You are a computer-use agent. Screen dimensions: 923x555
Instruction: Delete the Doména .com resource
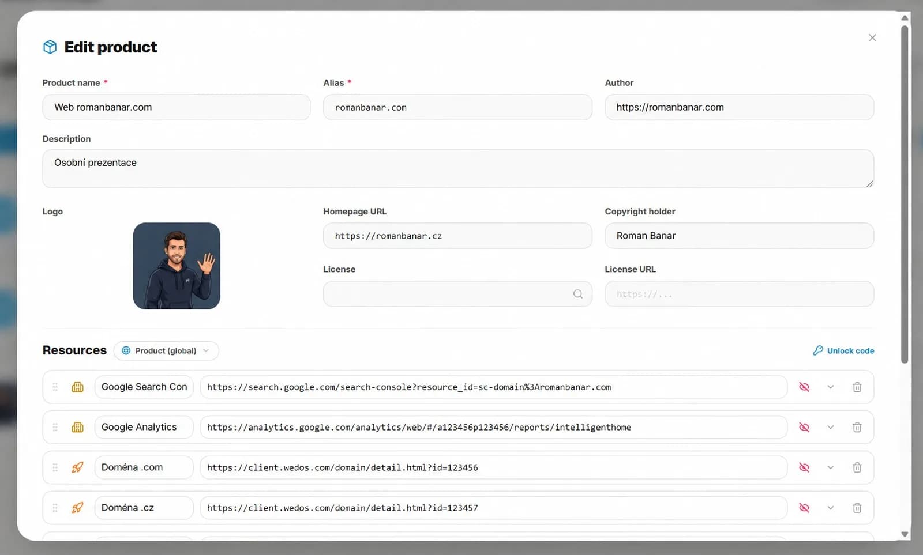coord(857,467)
